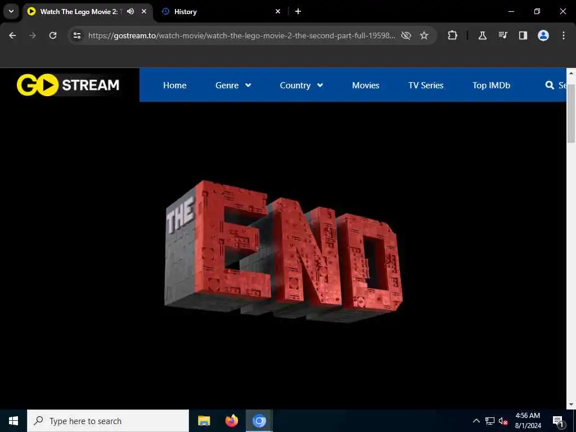This screenshot has width=576, height=432.
Task: Click the Chrome taskbar icon
Action: 259,421
